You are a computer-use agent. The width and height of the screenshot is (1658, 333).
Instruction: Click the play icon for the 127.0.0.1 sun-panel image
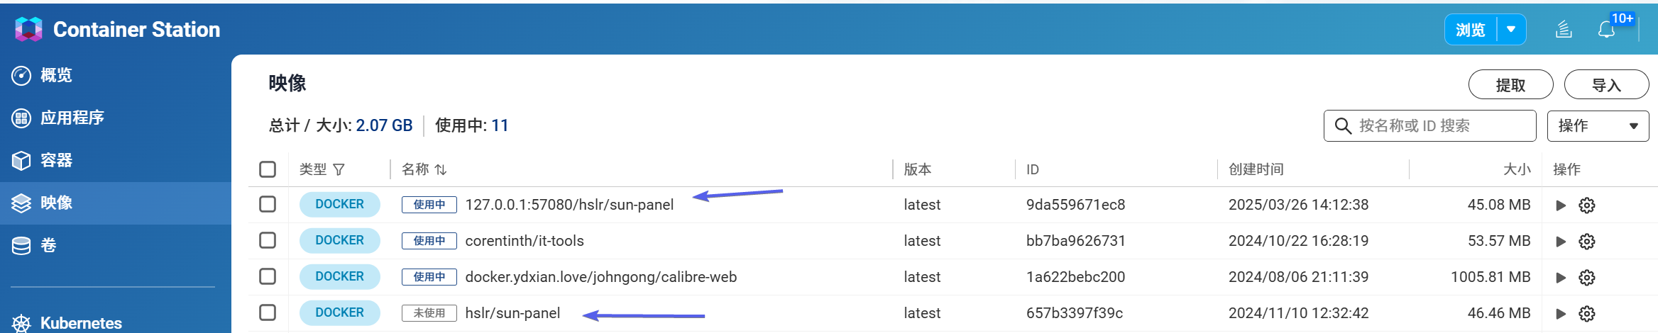click(1561, 205)
